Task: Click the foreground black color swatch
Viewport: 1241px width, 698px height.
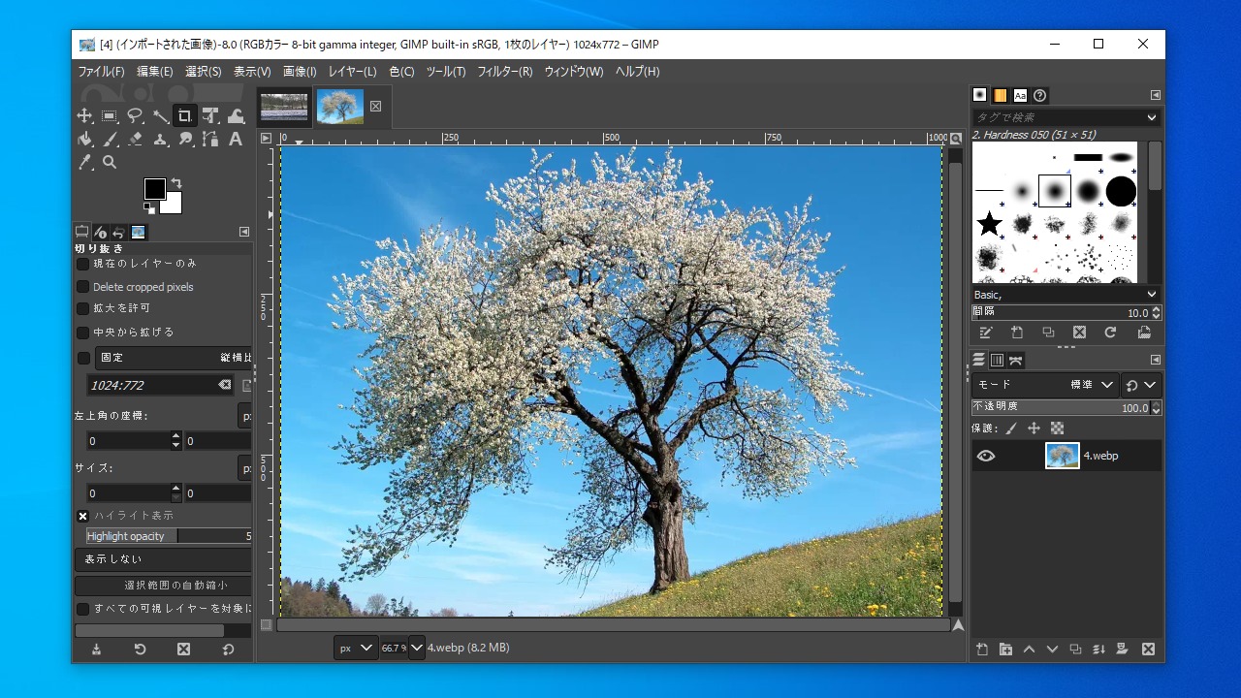Action: (154, 189)
